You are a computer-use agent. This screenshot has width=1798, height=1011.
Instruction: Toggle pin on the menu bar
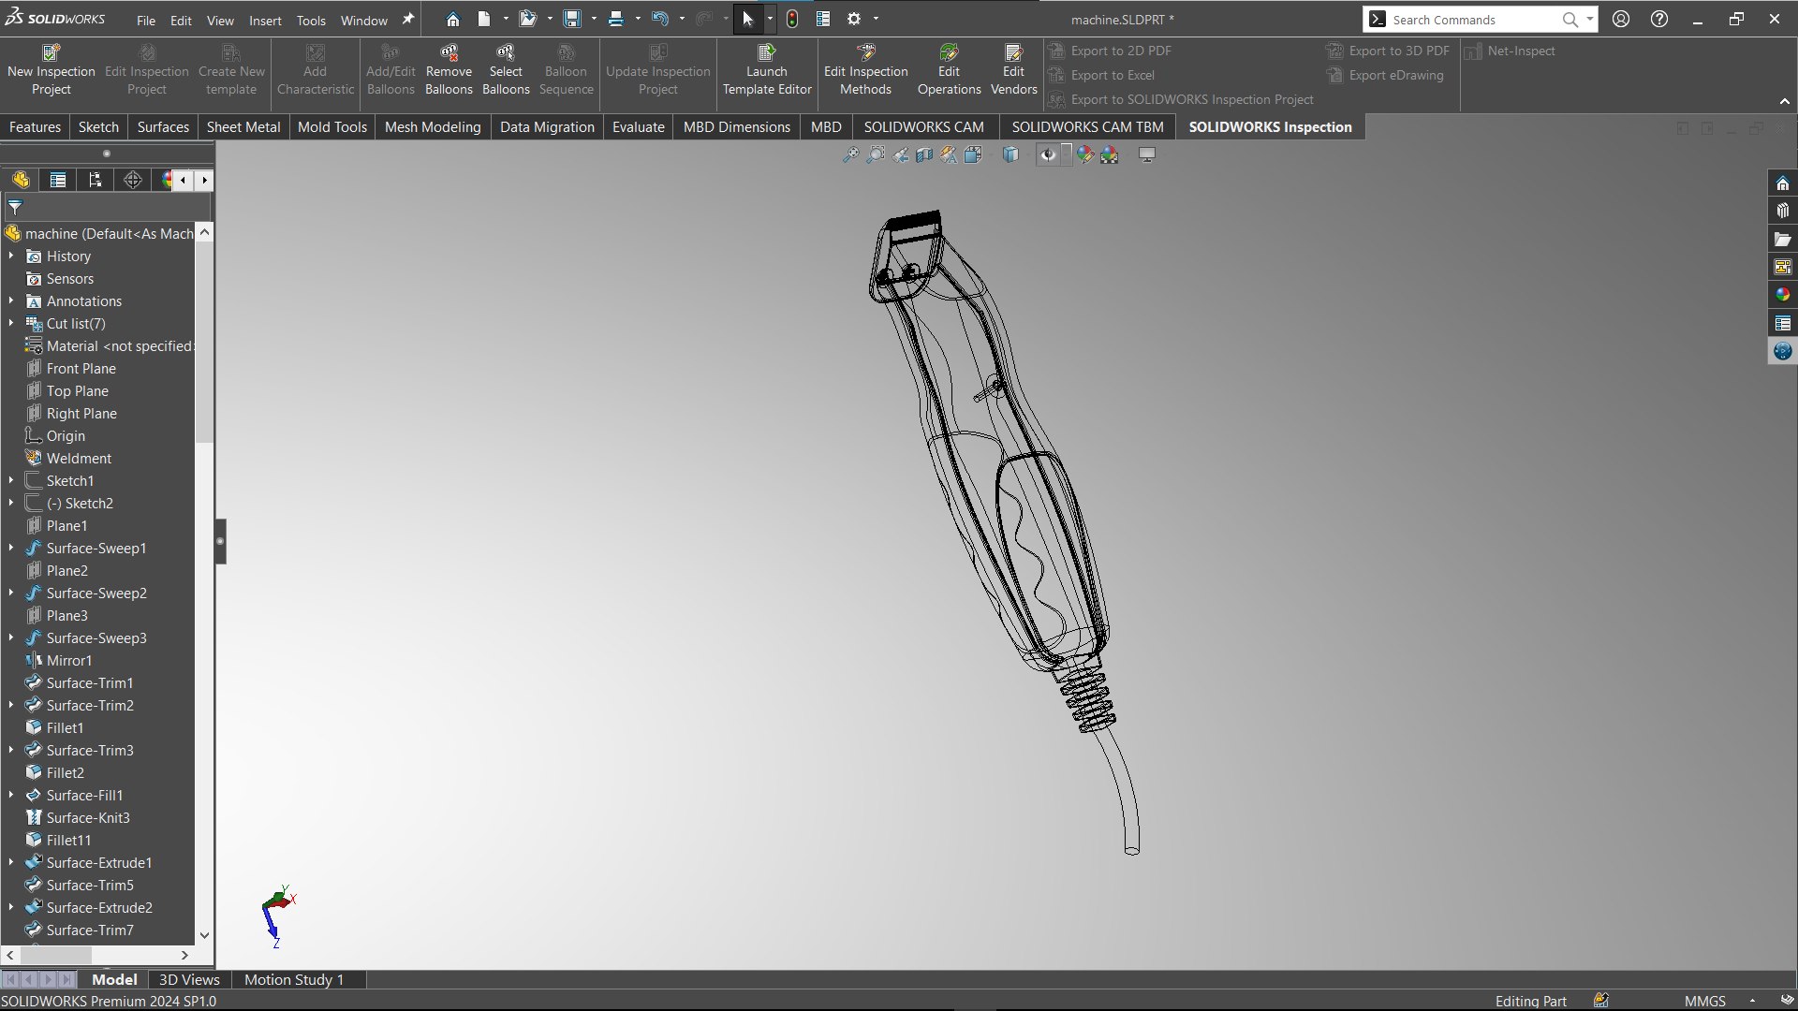[407, 19]
